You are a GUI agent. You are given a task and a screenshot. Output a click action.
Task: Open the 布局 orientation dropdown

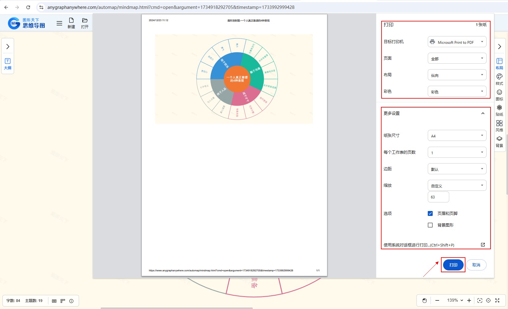click(x=457, y=75)
